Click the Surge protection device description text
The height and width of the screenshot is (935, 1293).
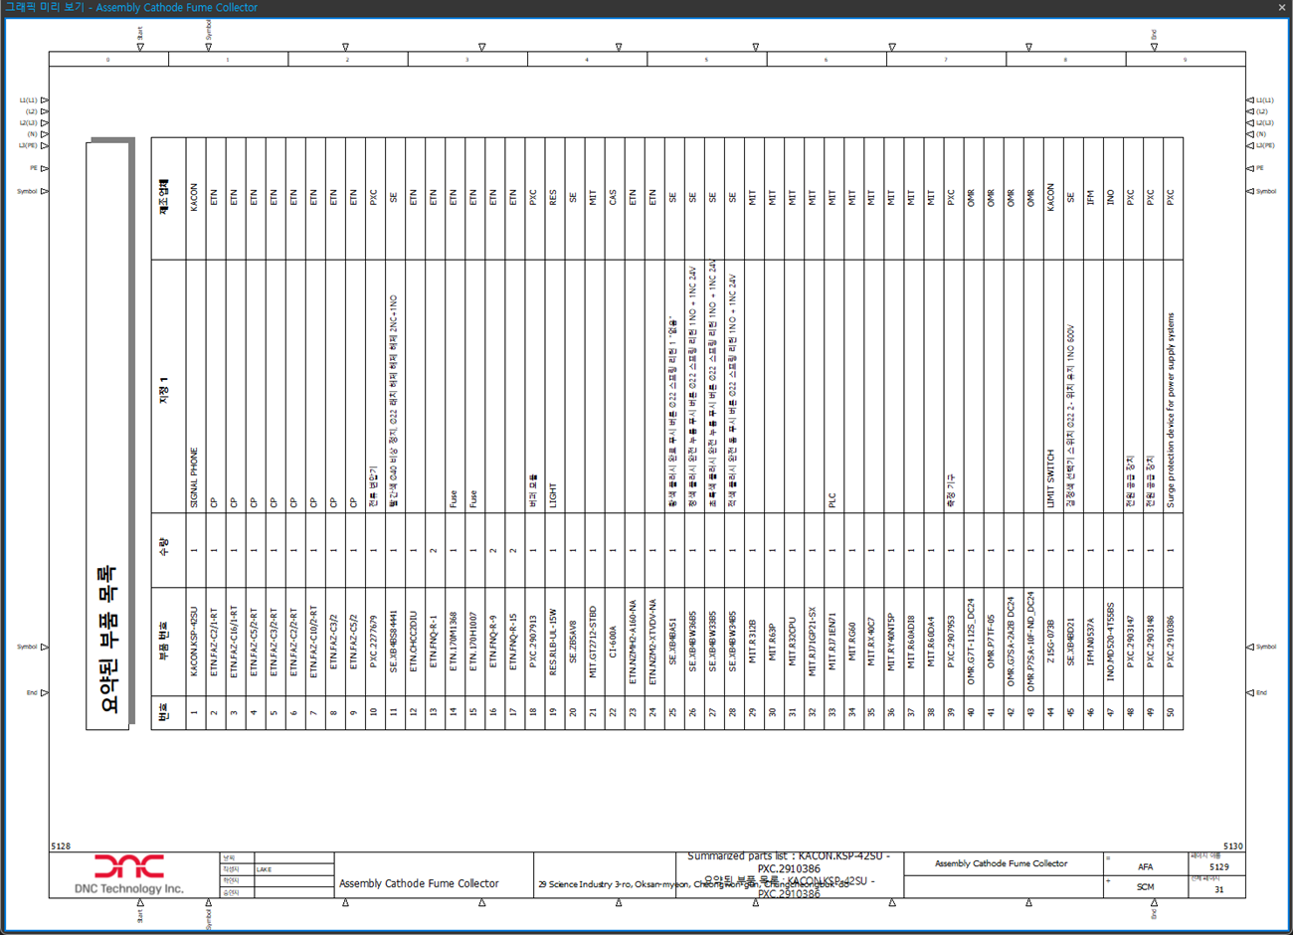pos(1171,411)
